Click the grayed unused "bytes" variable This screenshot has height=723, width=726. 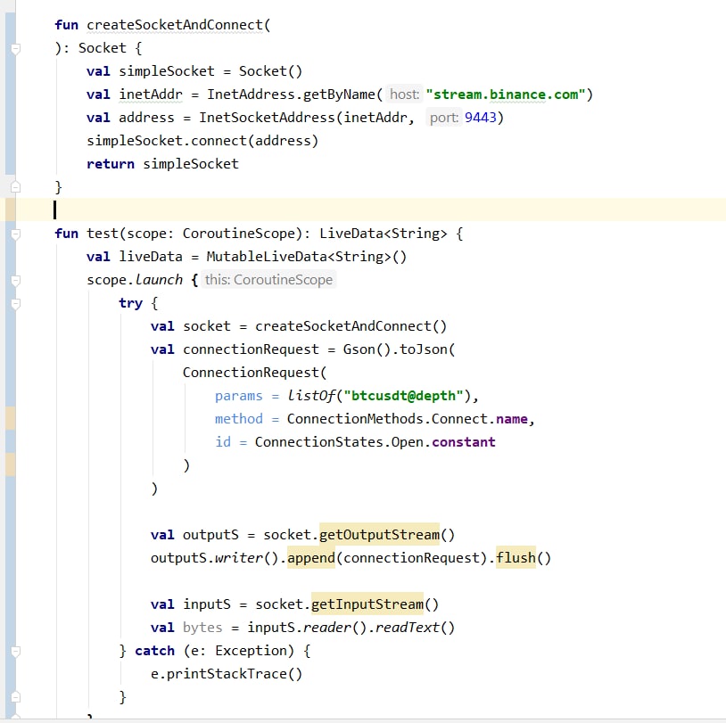pyautogui.click(x=202, y=628)
